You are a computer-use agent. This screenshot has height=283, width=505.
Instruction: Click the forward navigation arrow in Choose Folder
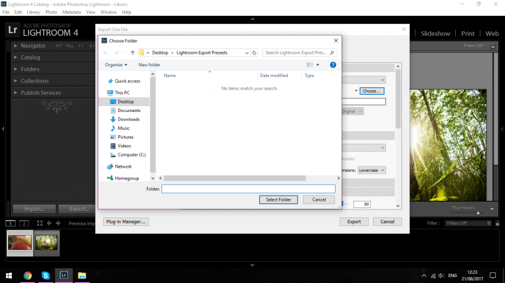116,52
